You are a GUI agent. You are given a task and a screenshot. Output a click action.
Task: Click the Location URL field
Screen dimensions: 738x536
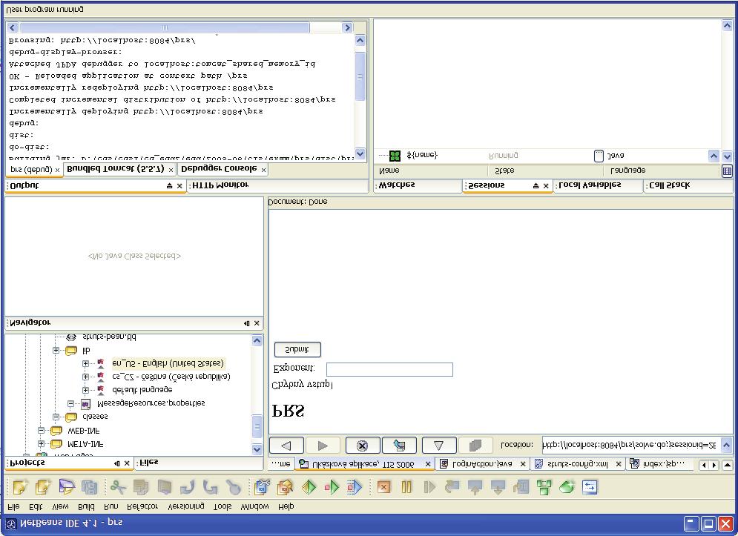(630, 445)
